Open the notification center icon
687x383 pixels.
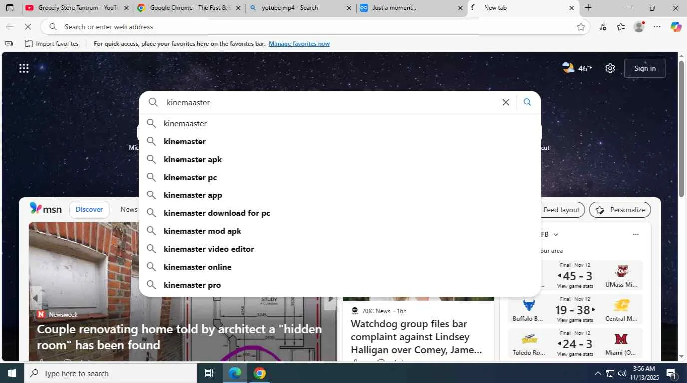click(x=671, y=373)
